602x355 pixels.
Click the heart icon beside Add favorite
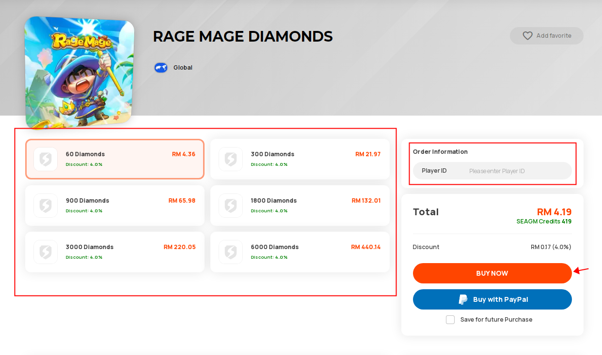(x=527, y=36)
